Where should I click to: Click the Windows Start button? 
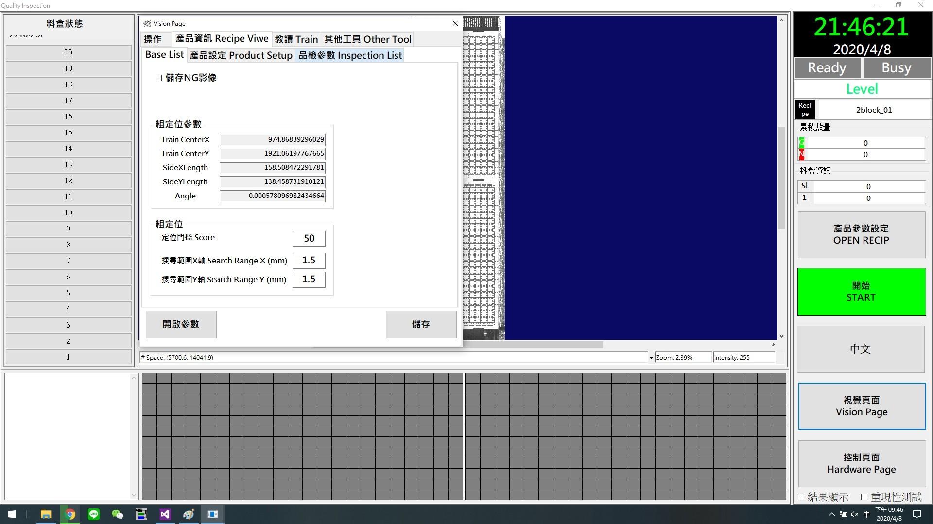[x=12, y=514]
